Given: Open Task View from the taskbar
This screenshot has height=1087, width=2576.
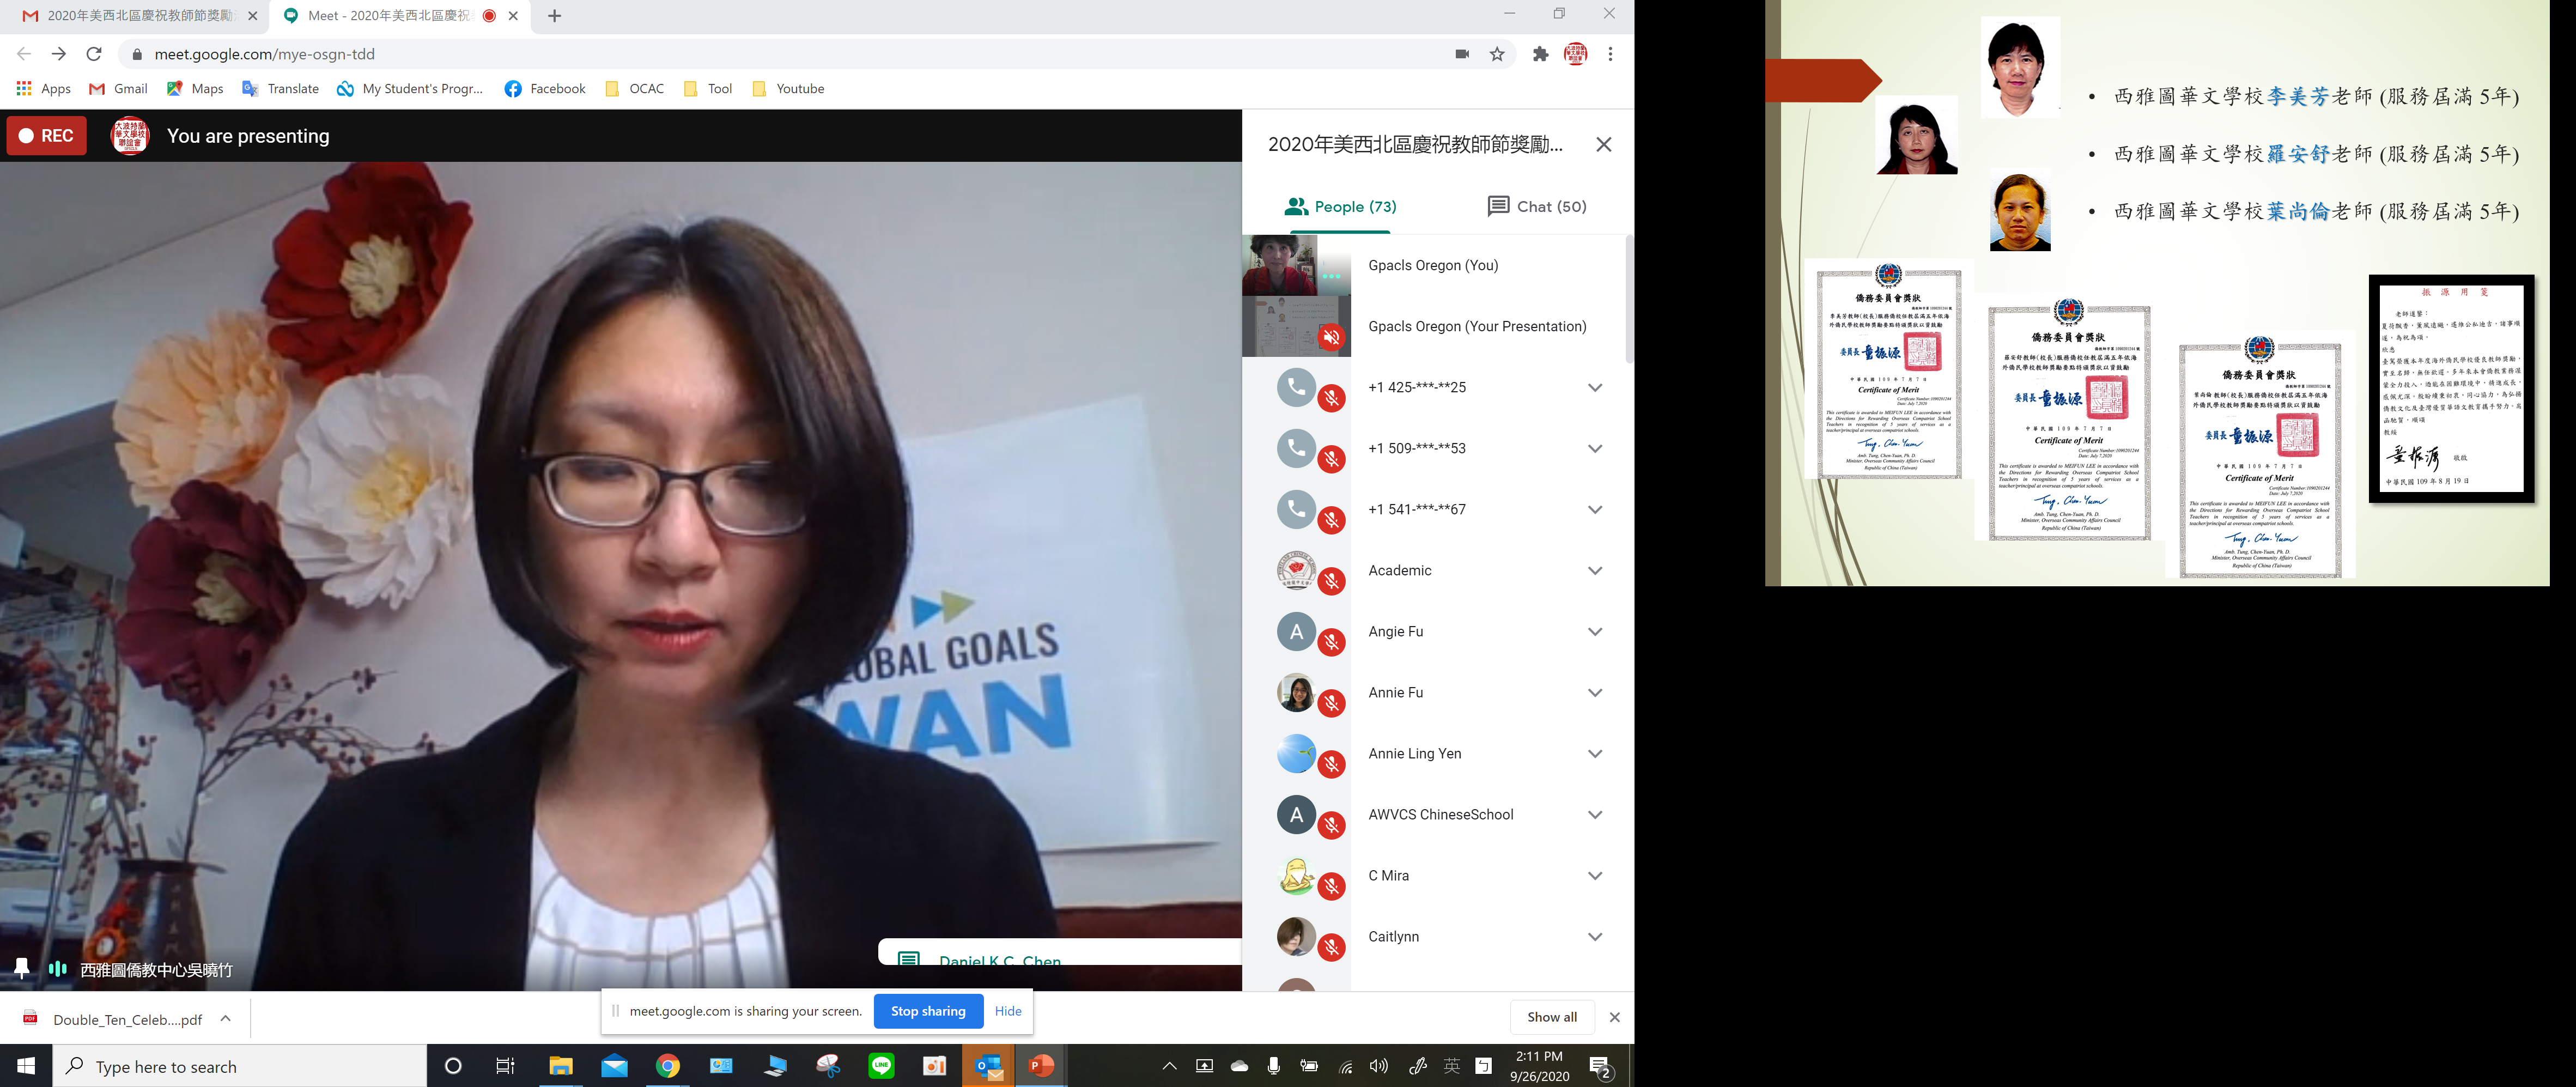Looking at the screenshot, I should pyautogui.click(x=505, y=1066).
